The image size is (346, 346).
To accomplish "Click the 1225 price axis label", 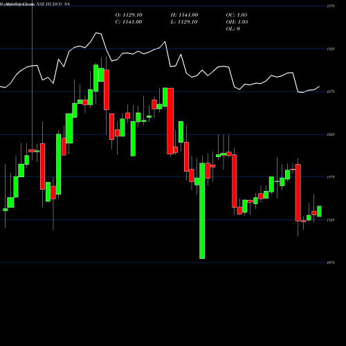I will (331, 134).
